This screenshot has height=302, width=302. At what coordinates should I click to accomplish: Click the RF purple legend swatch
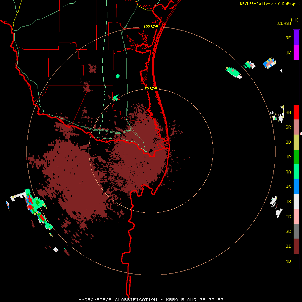pos(296,38)
